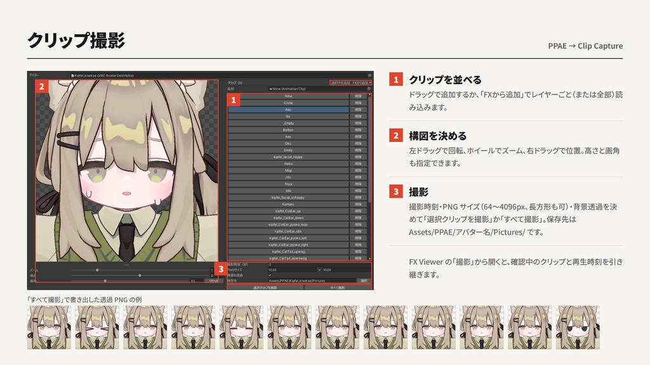Viewport: 650px width, 365px height.
Task: Delete the Nihe clip with 削除
Action: click(x=358, y=96)
